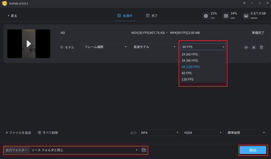This screenshot has height=159, width=271.
Task: Click the MRAM memory icon
Action: click(246, 16)
